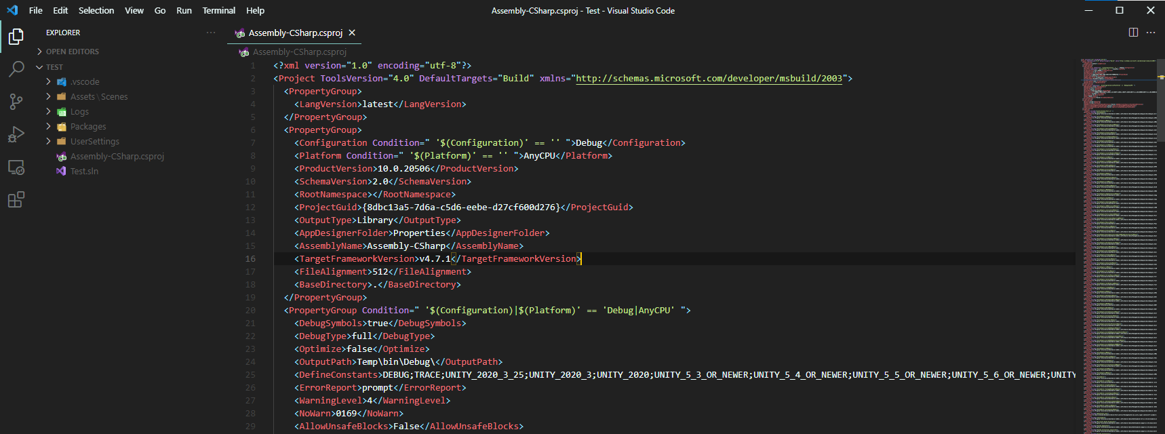Image resolution: width=1165 pixels, height=434 pixels.
Task: Open the Explorer view in activity bar
Action: tap(16, 36)
